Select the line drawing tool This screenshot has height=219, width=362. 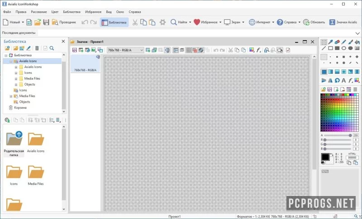pos(324,48)
